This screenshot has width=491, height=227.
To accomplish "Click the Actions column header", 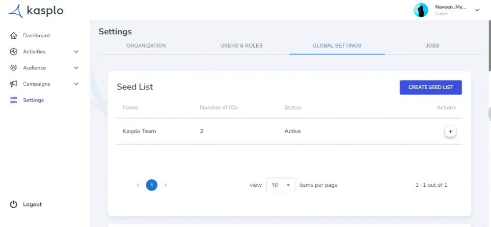I will (x=446, y=107).
